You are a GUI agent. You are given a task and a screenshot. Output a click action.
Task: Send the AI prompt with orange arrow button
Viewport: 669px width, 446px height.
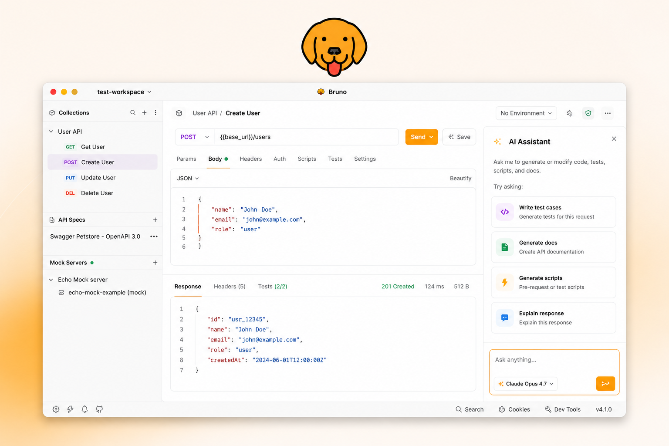(x=605, y=384)
